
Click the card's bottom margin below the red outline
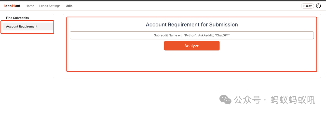coord(192,75)
